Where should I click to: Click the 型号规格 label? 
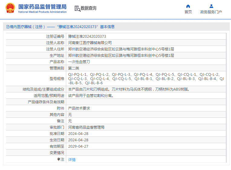(57, 79)
